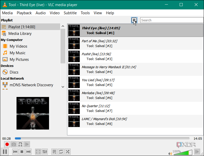Viewport: 204px width, 156px height.
Task: Stop playback with the stop button
Action: click(22, 152)
